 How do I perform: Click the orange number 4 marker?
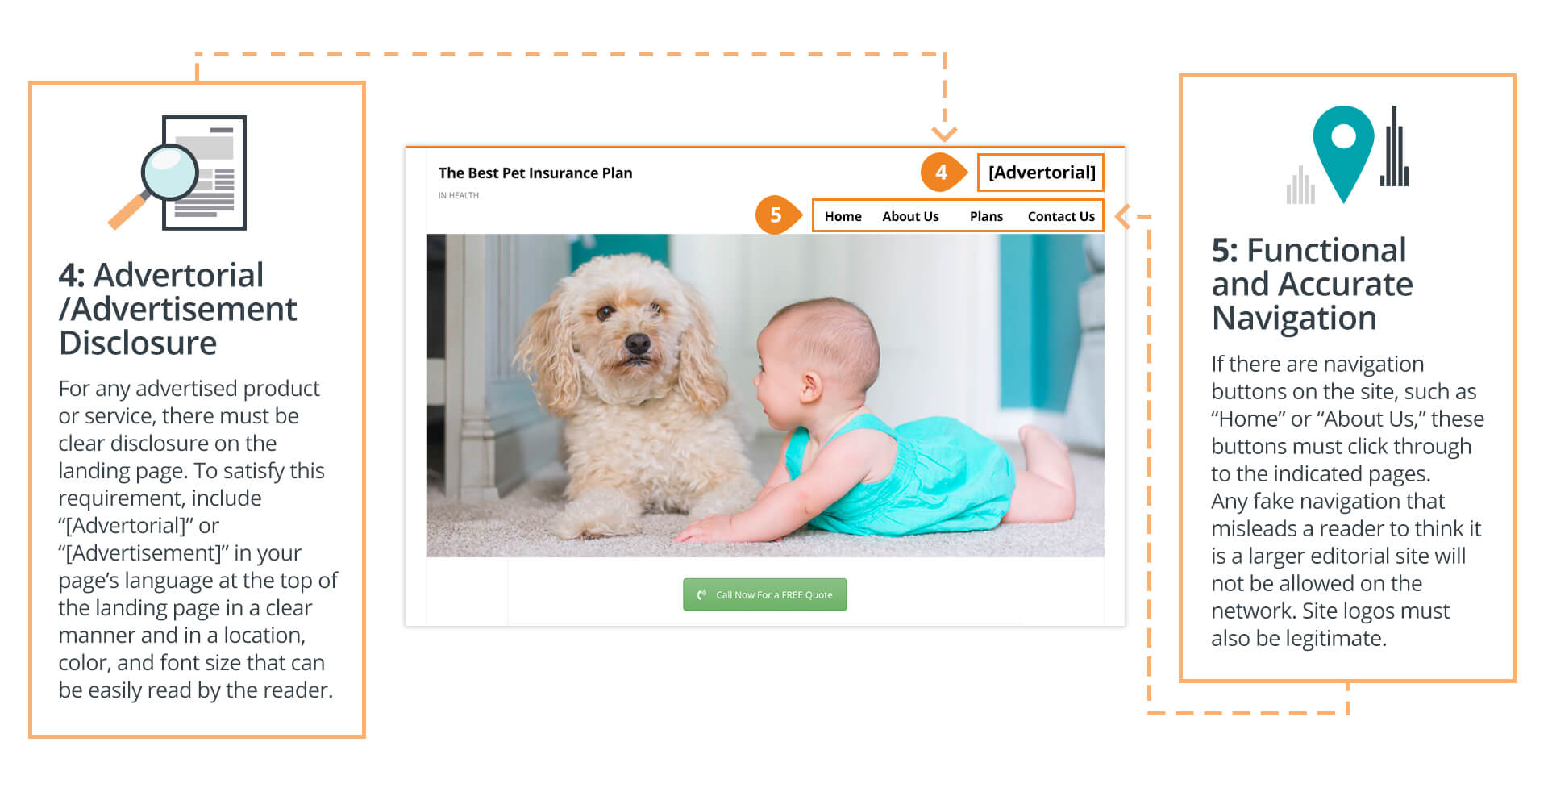tap(941, 172)
